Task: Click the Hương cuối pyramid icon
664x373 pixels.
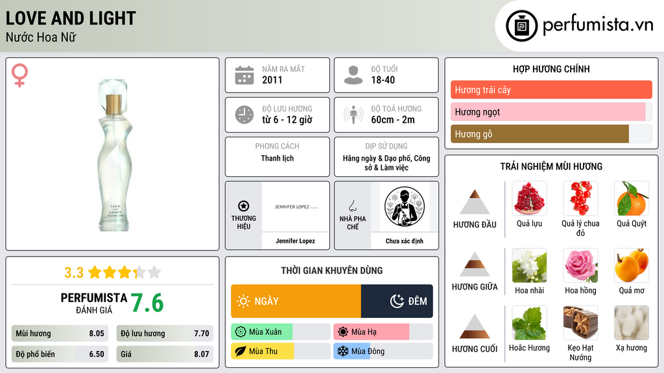Action: tap(475, 326)
